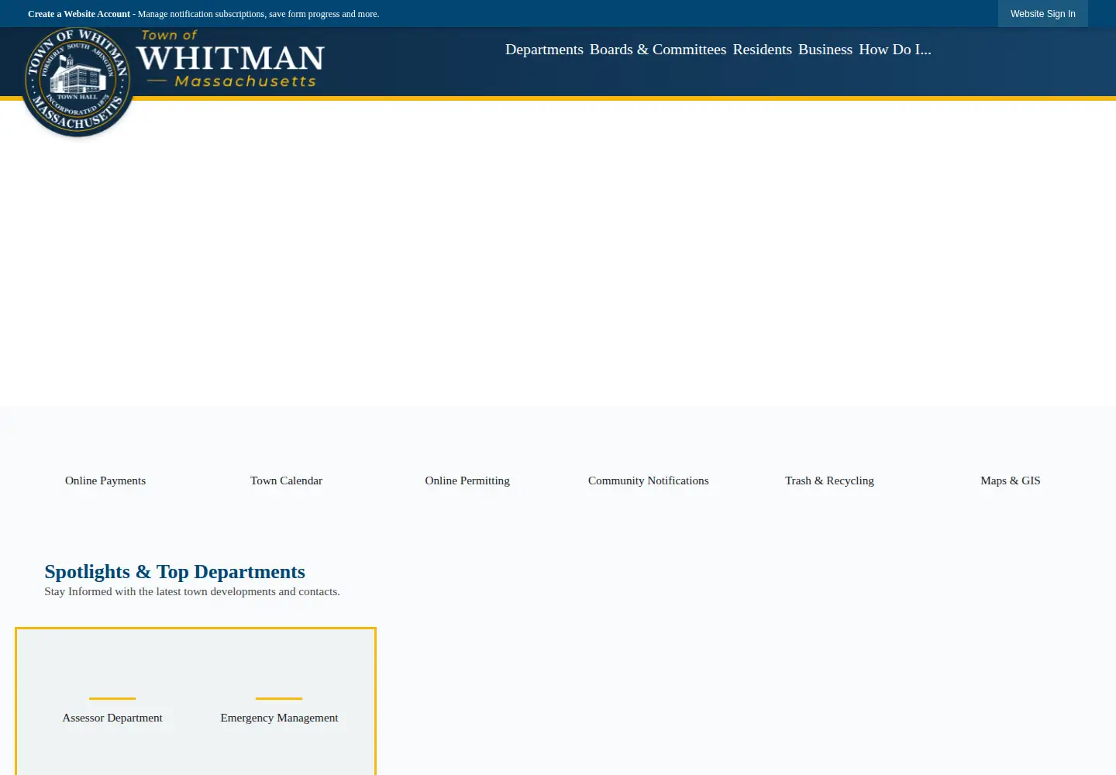The height and width of the screenshot is (775, 1116).
Task: Click the Website Sign In button
Action: tap(1042, 14)
